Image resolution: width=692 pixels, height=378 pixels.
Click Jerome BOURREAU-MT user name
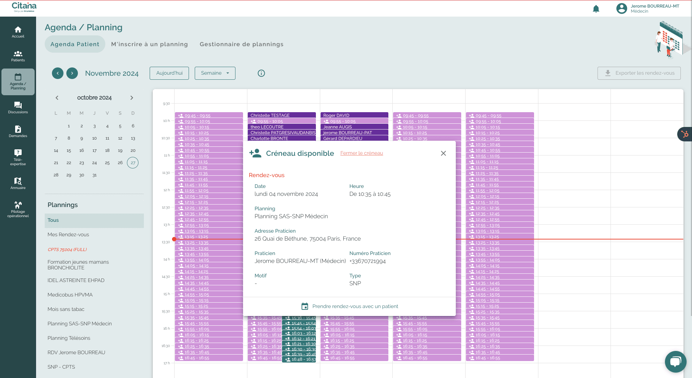655,6
